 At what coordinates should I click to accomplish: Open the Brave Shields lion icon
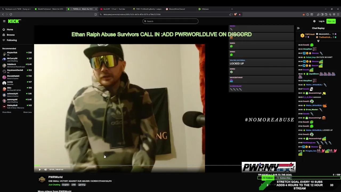(236, 14)
